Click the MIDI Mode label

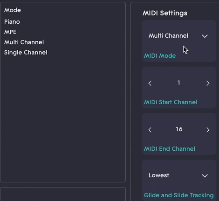[160, 56]
